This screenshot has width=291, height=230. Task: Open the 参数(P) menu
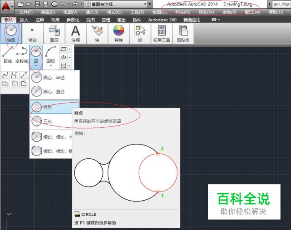tap(229, 12)
